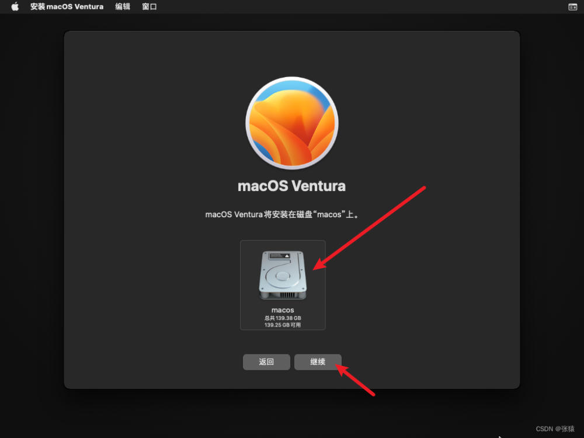Click the disk name label "macos"

click(283, 310)
